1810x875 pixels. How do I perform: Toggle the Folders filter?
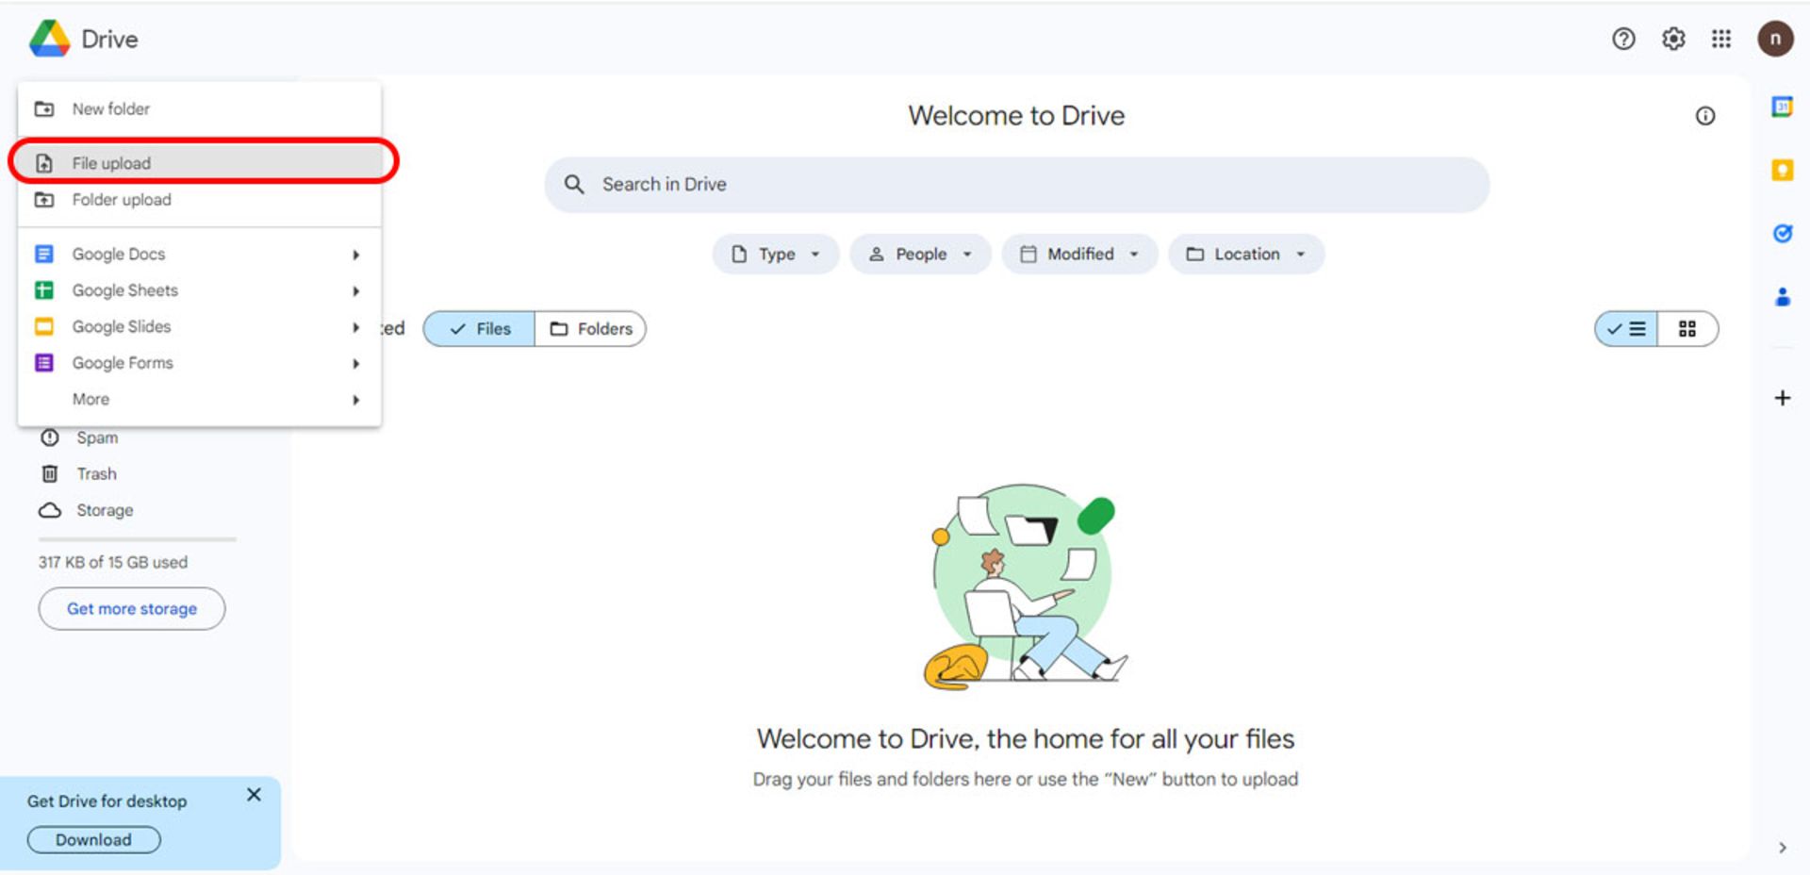(590, 329)
